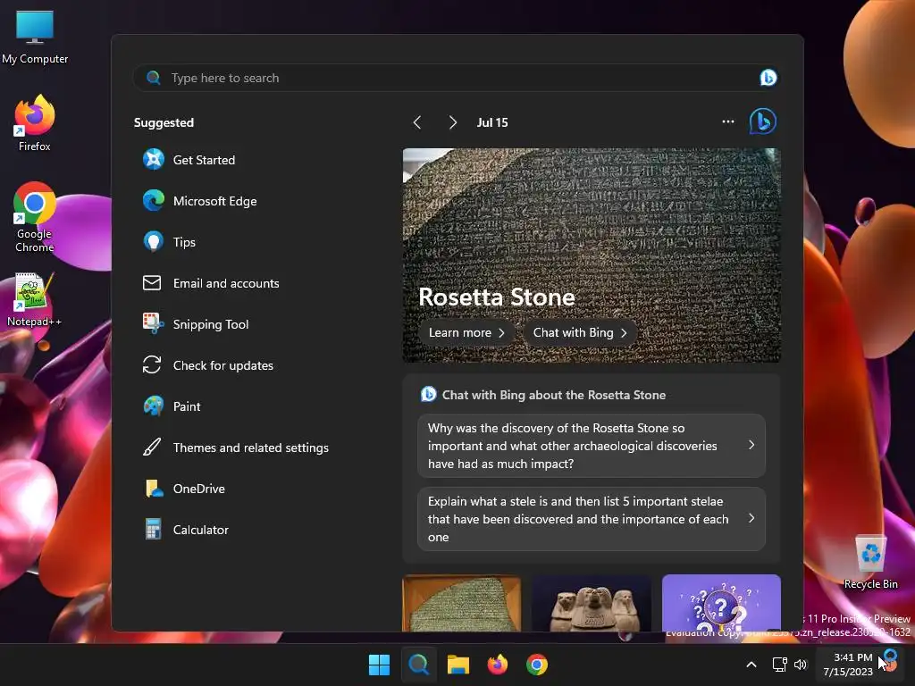
Task: Open the canopic jars thumbnail
Action: click(592, 603)
